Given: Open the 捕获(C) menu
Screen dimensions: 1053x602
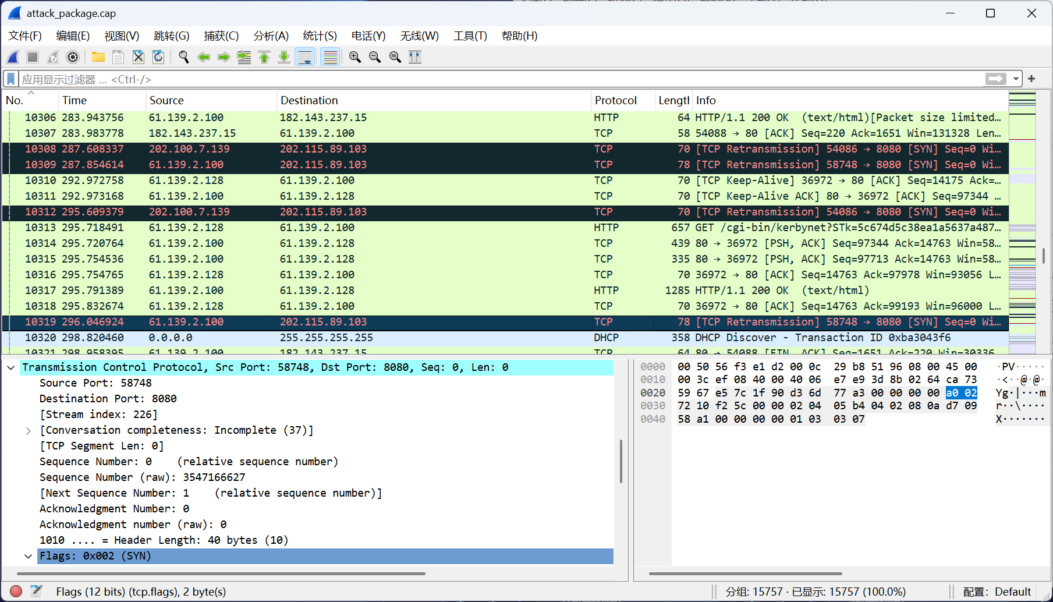Looking at the screenshot, I should point(221,36).
